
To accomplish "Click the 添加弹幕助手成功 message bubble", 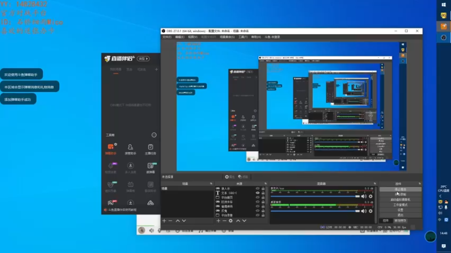I will coord(18,100).
